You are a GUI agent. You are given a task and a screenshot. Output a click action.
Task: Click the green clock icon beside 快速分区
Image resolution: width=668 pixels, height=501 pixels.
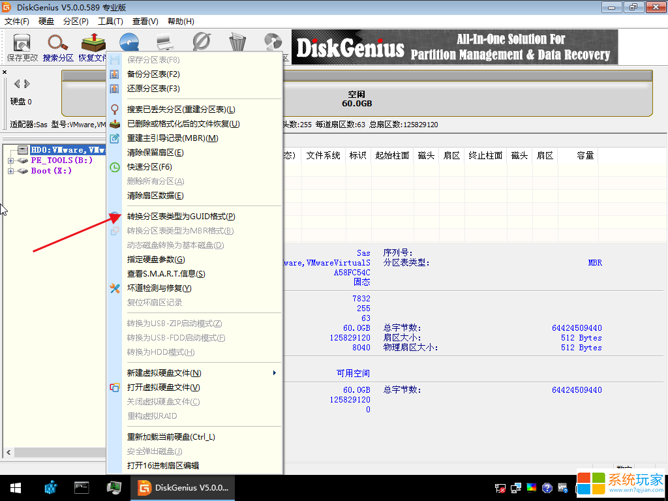click(115, 167)
